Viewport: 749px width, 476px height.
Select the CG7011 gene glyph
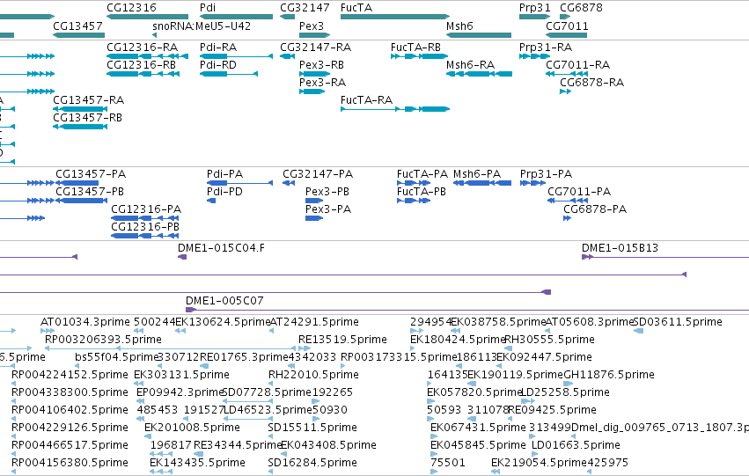[x=567, y=35]
